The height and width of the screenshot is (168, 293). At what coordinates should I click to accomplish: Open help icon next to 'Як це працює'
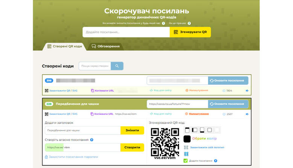pos(189,23)
